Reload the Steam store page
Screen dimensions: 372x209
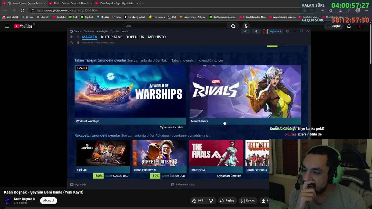pyautogui.click(x=72, y=43)
